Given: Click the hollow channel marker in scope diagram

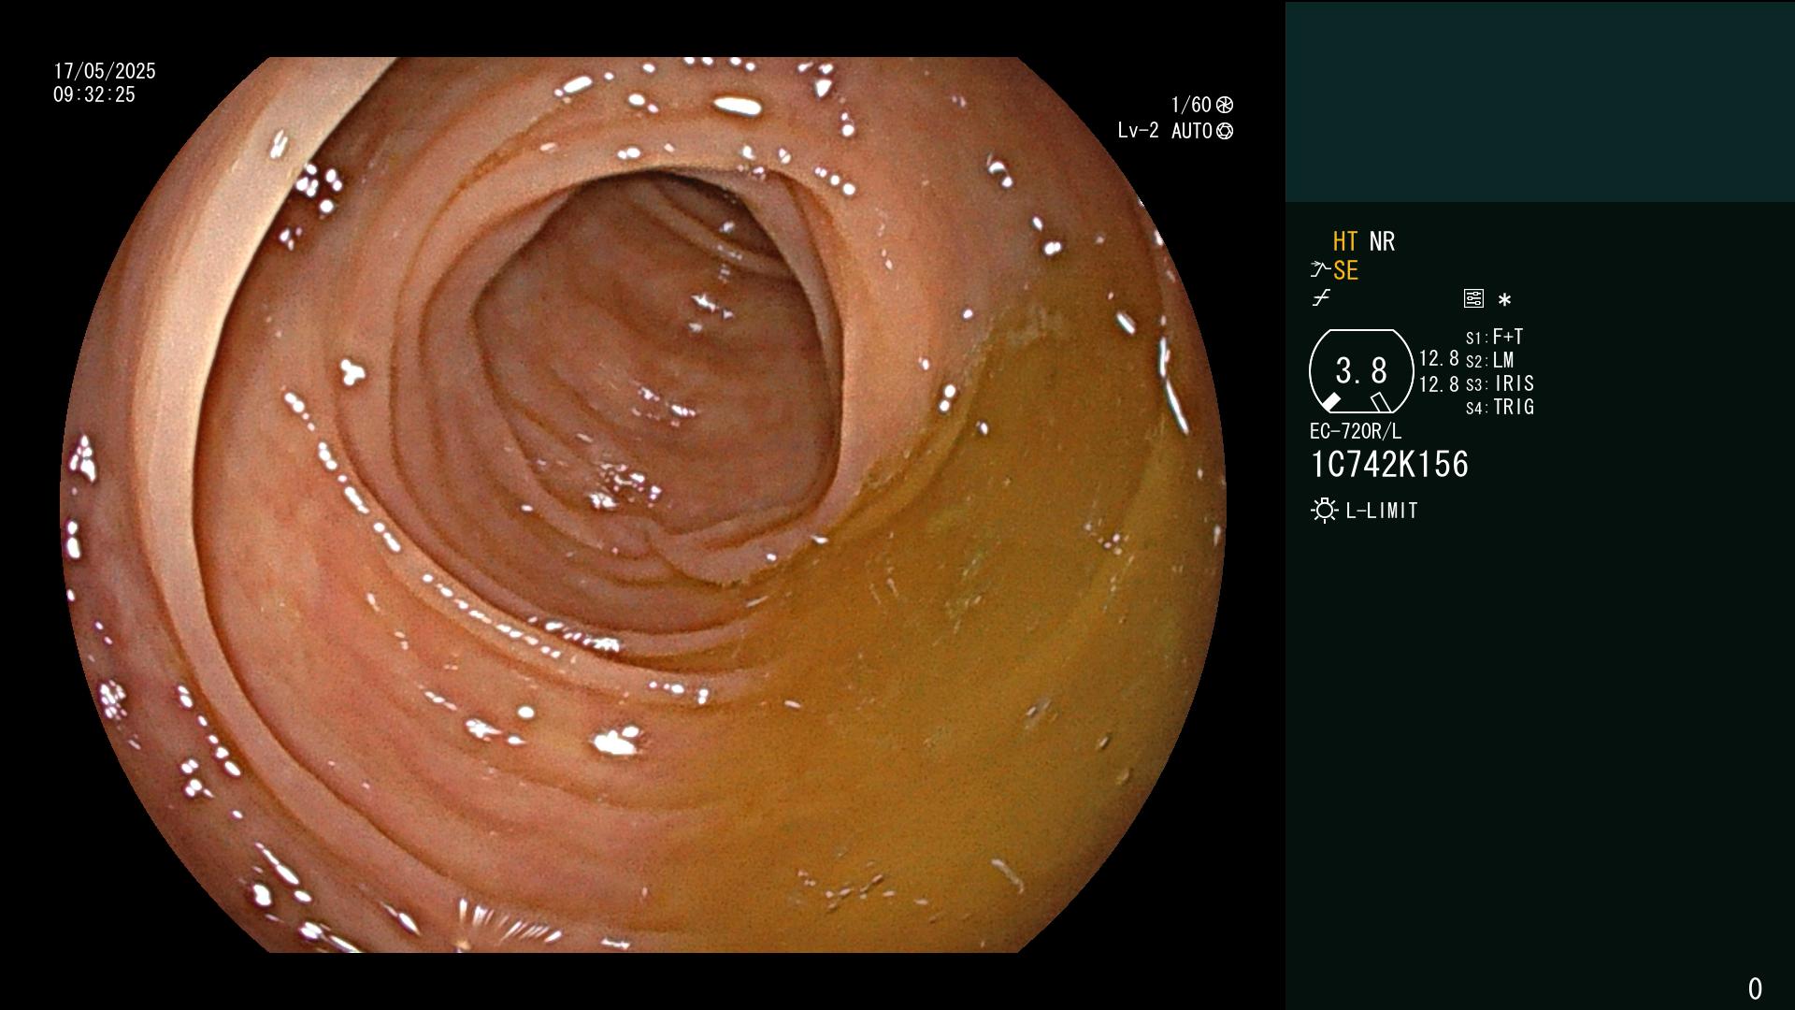Looking at the screenshot, I should point(1381,402).
